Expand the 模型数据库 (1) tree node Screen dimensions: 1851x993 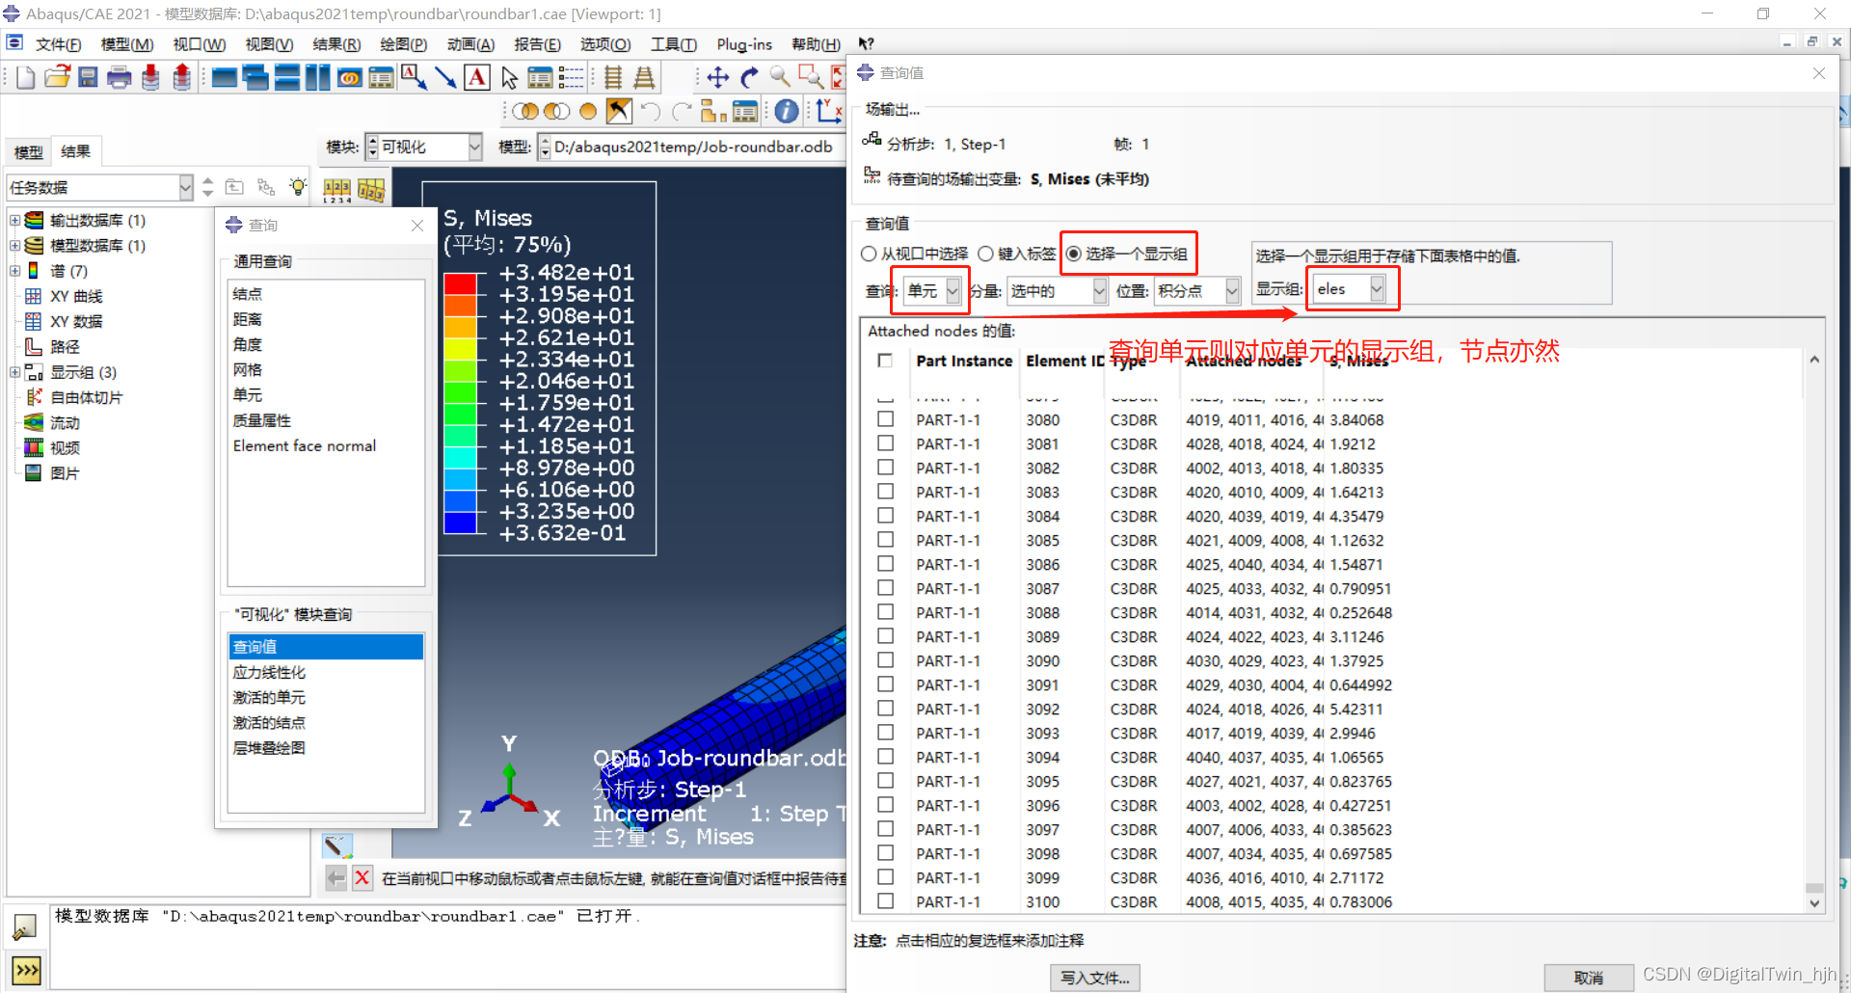[x=14, y=245]
